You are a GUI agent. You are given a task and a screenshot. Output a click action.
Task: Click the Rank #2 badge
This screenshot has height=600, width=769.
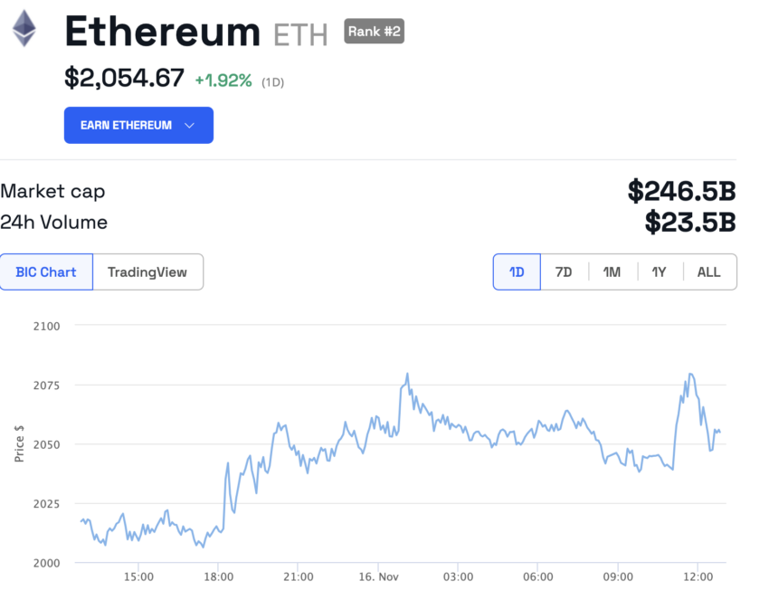[x=374, y=31]
